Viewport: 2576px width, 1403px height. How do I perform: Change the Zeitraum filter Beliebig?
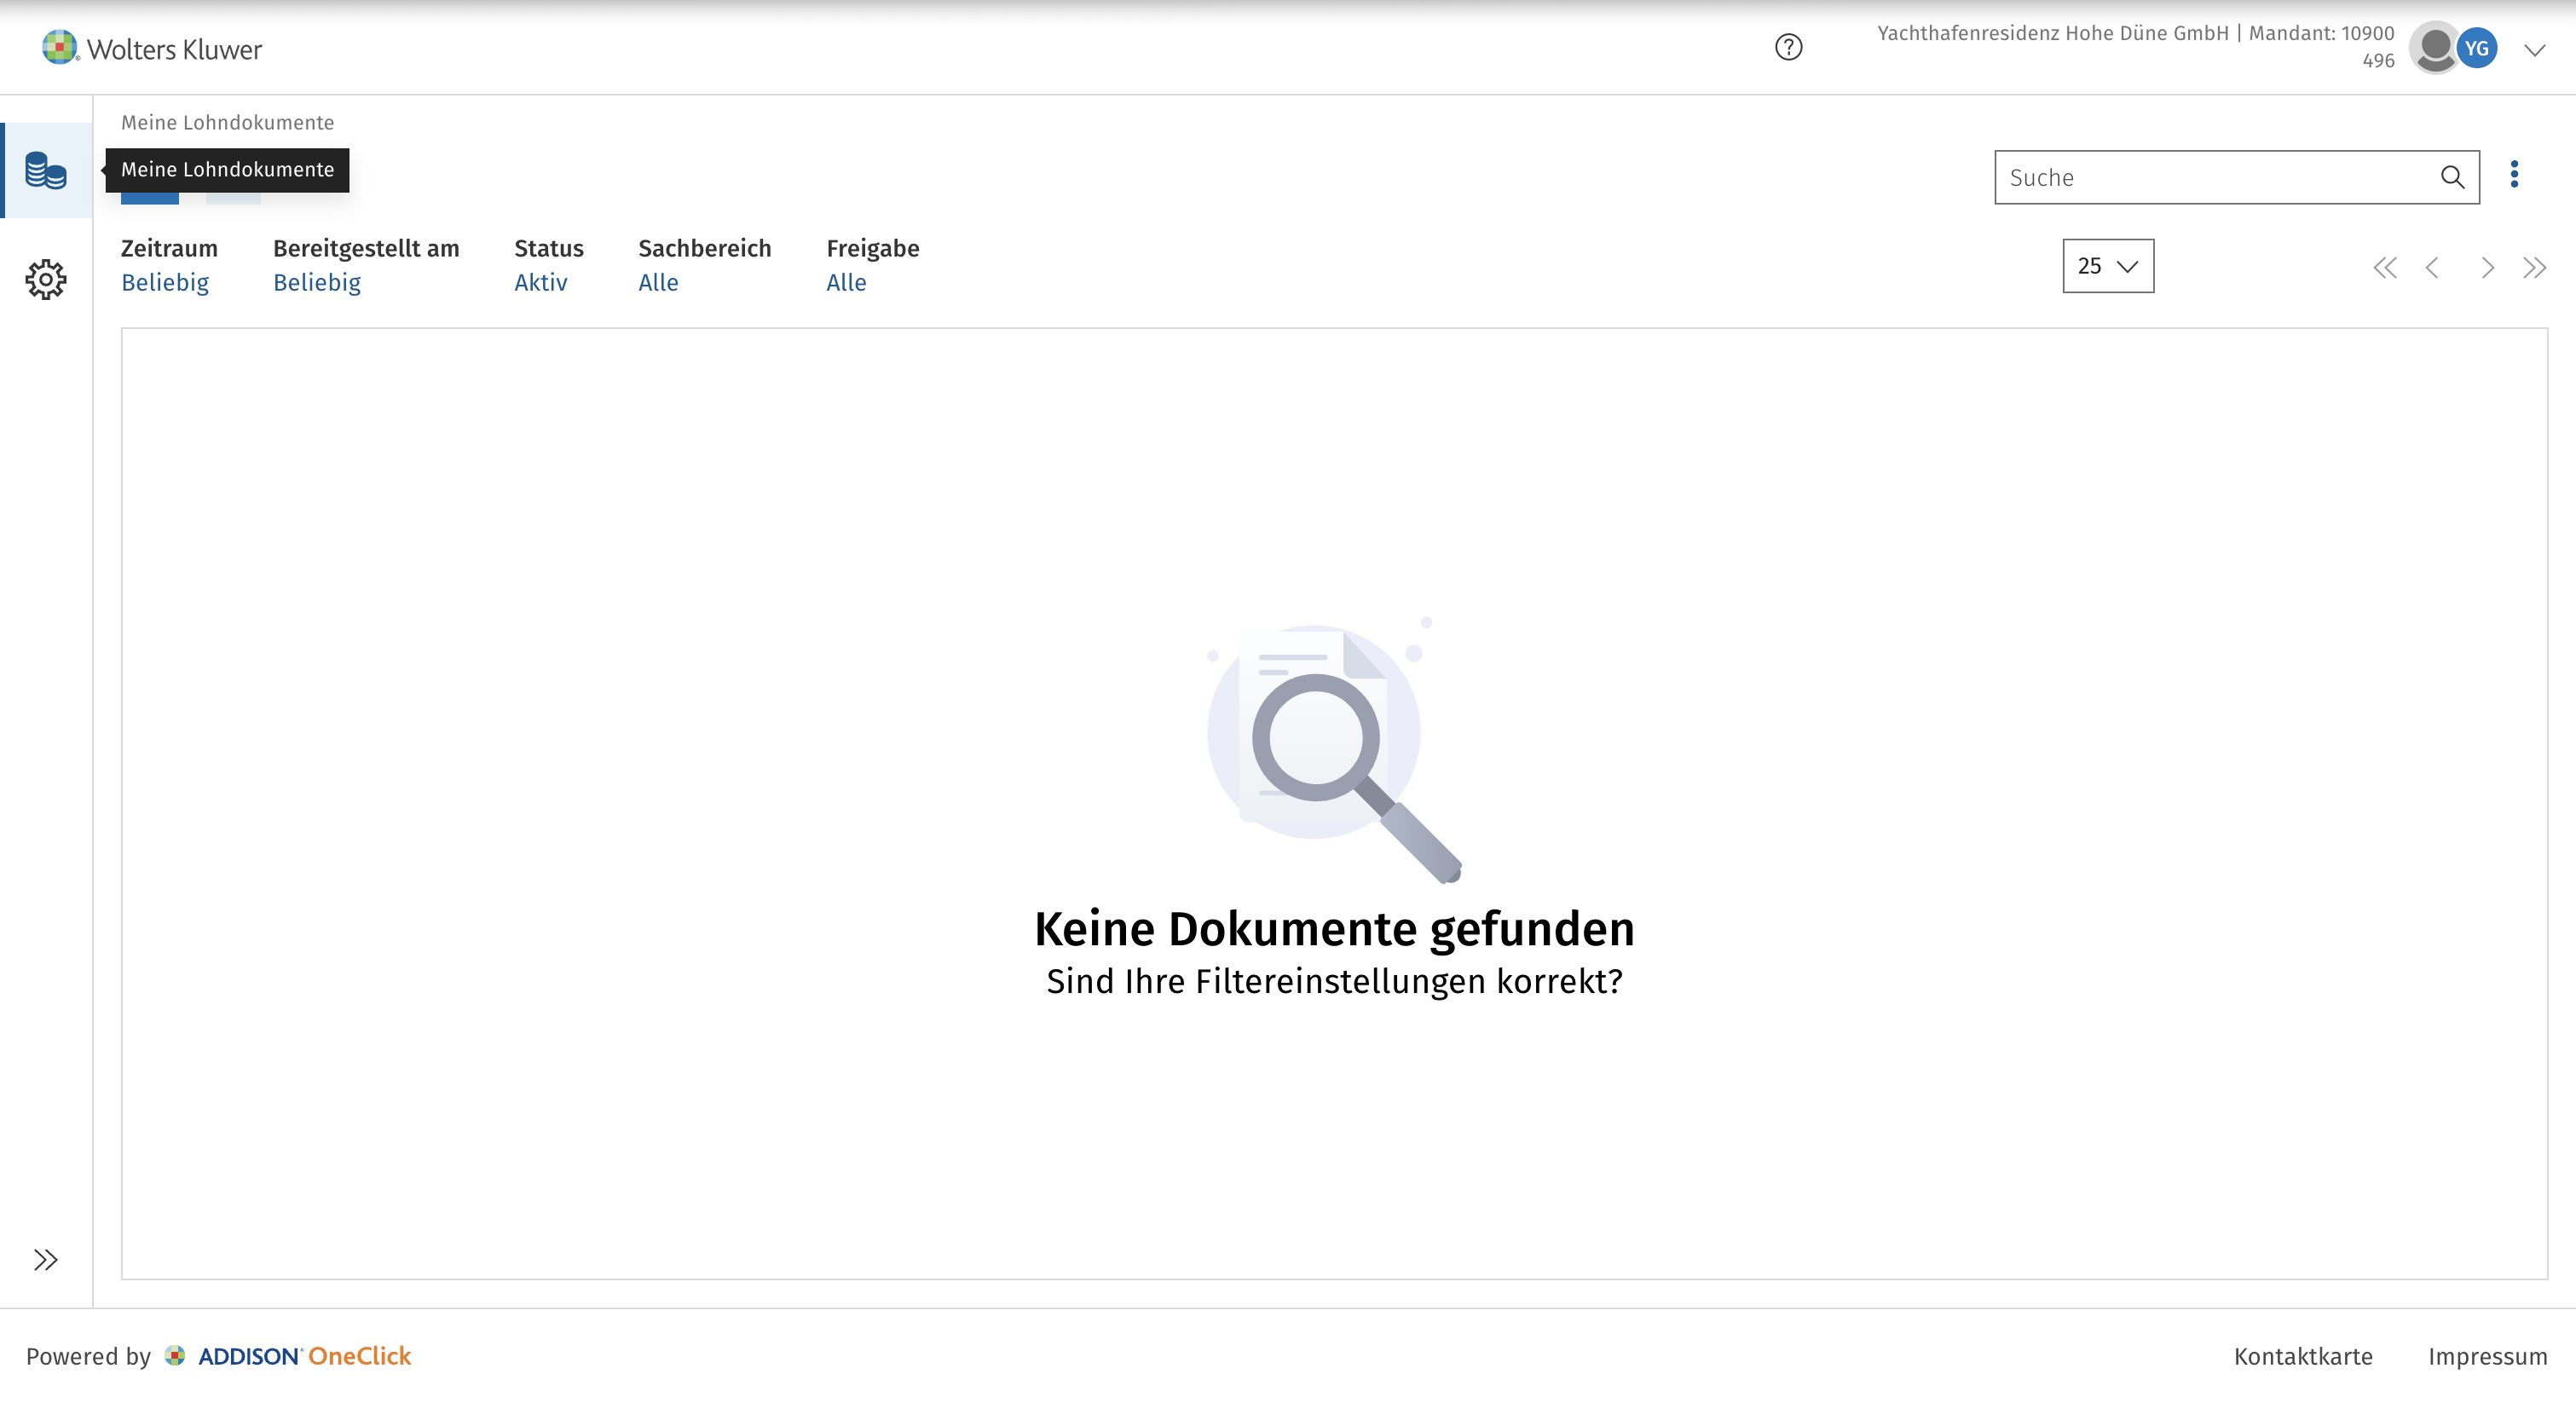tap(165, 282)
